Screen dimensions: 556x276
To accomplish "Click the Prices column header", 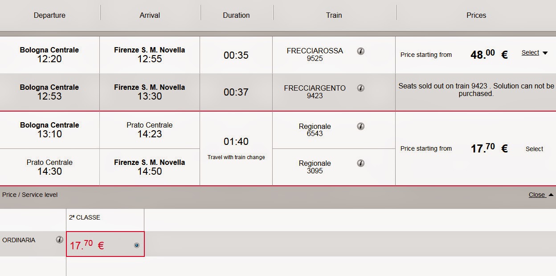I will point(476,15).
